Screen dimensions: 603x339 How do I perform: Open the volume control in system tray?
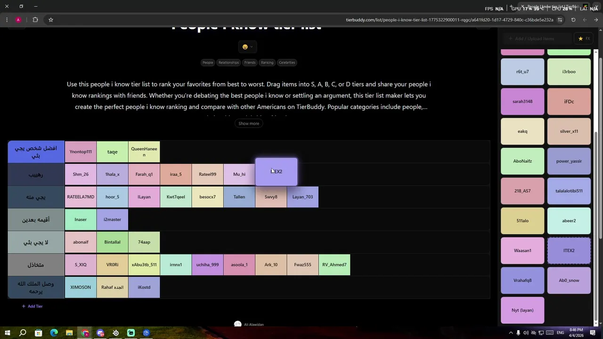[x=526, y=333]
